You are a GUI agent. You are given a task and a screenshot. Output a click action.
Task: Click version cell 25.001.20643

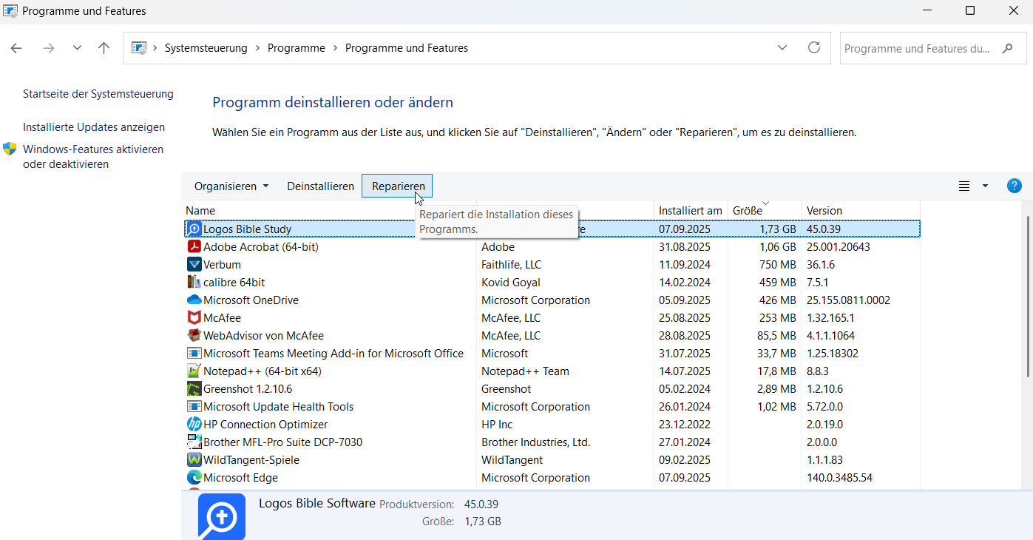(x=839, y=246)
